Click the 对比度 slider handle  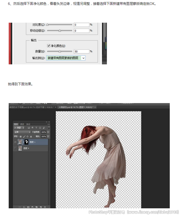tap(48, 25)
